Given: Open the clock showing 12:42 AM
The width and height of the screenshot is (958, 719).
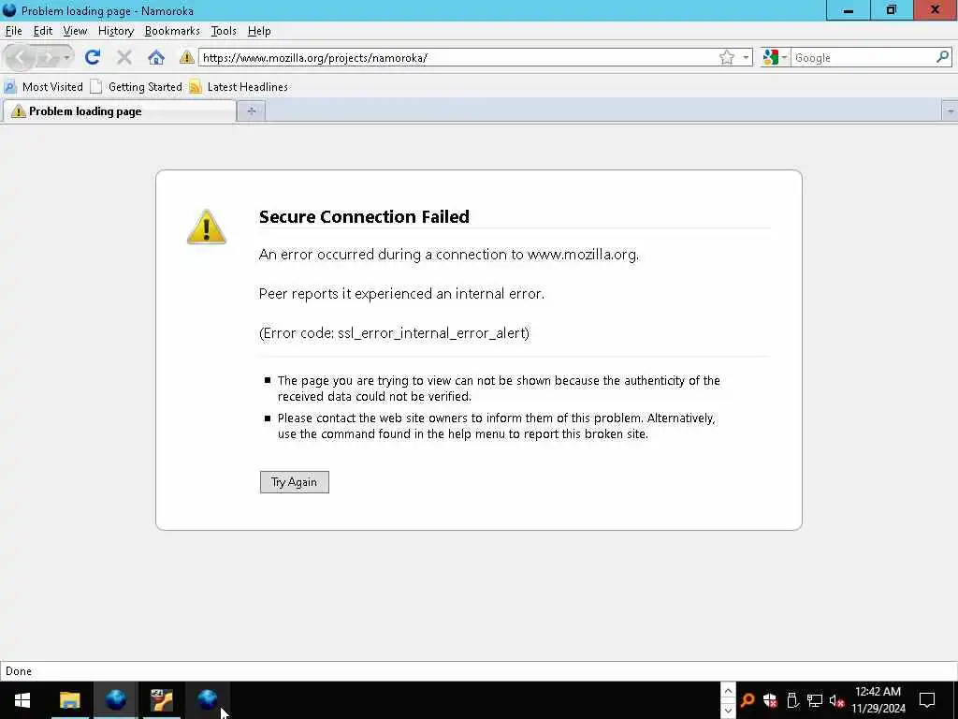Looking at the screenshot, I should 878,700.
